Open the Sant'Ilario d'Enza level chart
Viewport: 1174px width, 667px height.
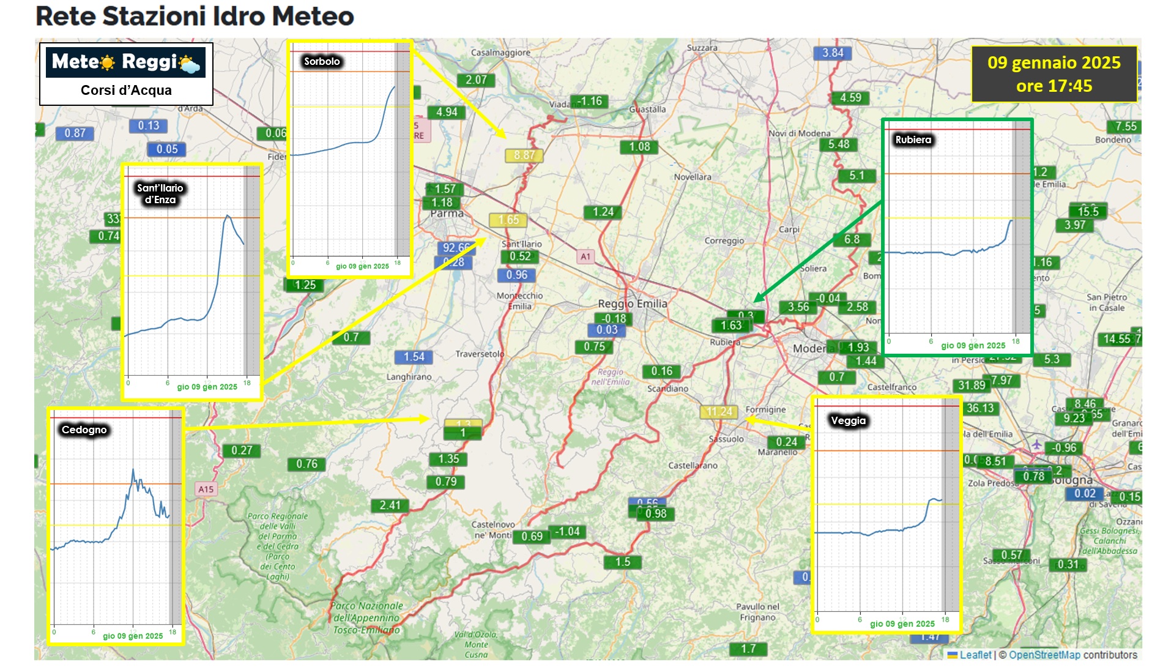[x=192, y=281]
